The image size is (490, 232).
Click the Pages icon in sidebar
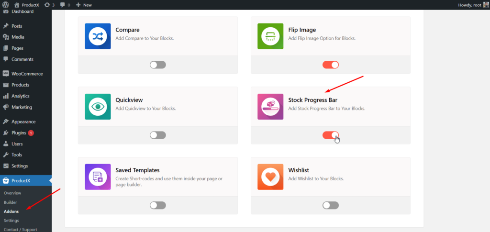point(6,48)
